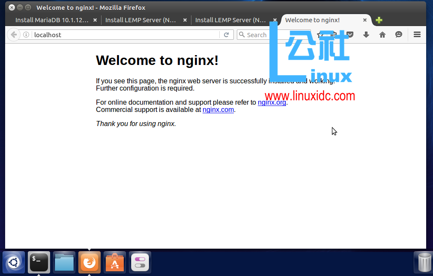Close the Welcome to nginx tab

click(x=365, y=20)
